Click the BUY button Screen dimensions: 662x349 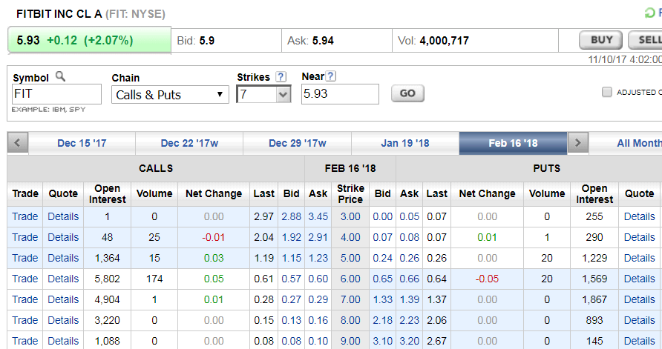[601, 40]
